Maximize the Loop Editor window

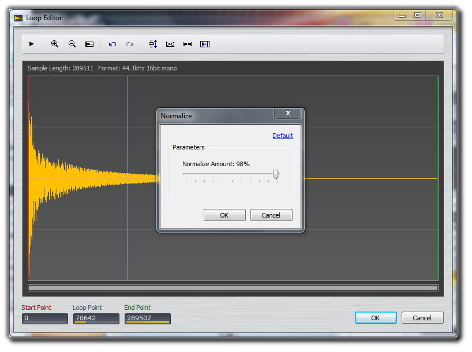click(x=418, y=15)
